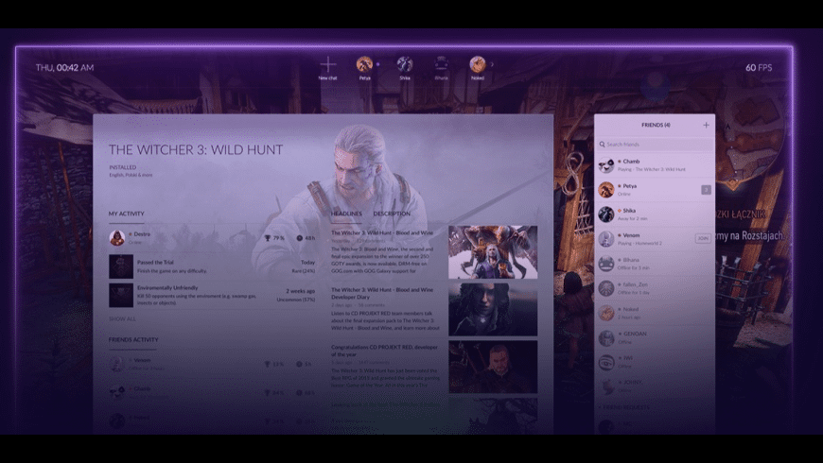Screen dimensions: 823x463
Task: Open the Passed the Trial achievement
Action: (213, 266)
